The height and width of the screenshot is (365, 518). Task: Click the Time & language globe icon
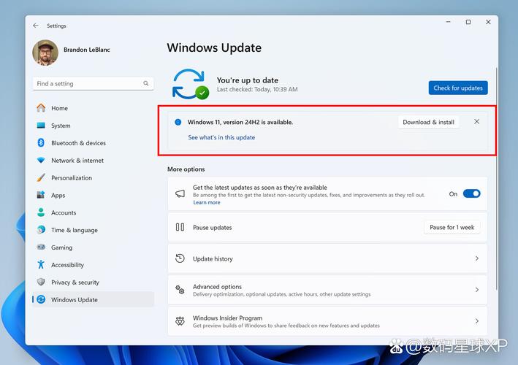pos(41,230)
